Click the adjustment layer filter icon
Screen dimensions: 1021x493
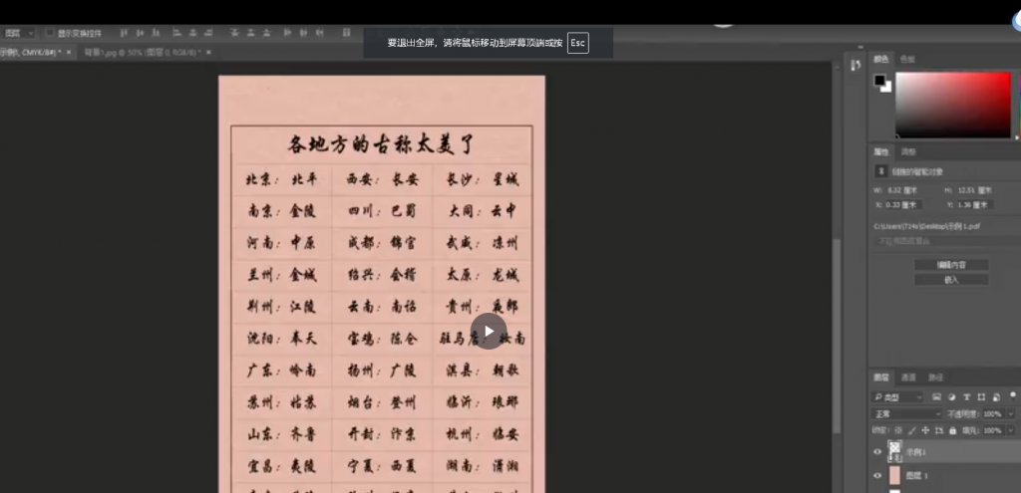pos(951,396)
